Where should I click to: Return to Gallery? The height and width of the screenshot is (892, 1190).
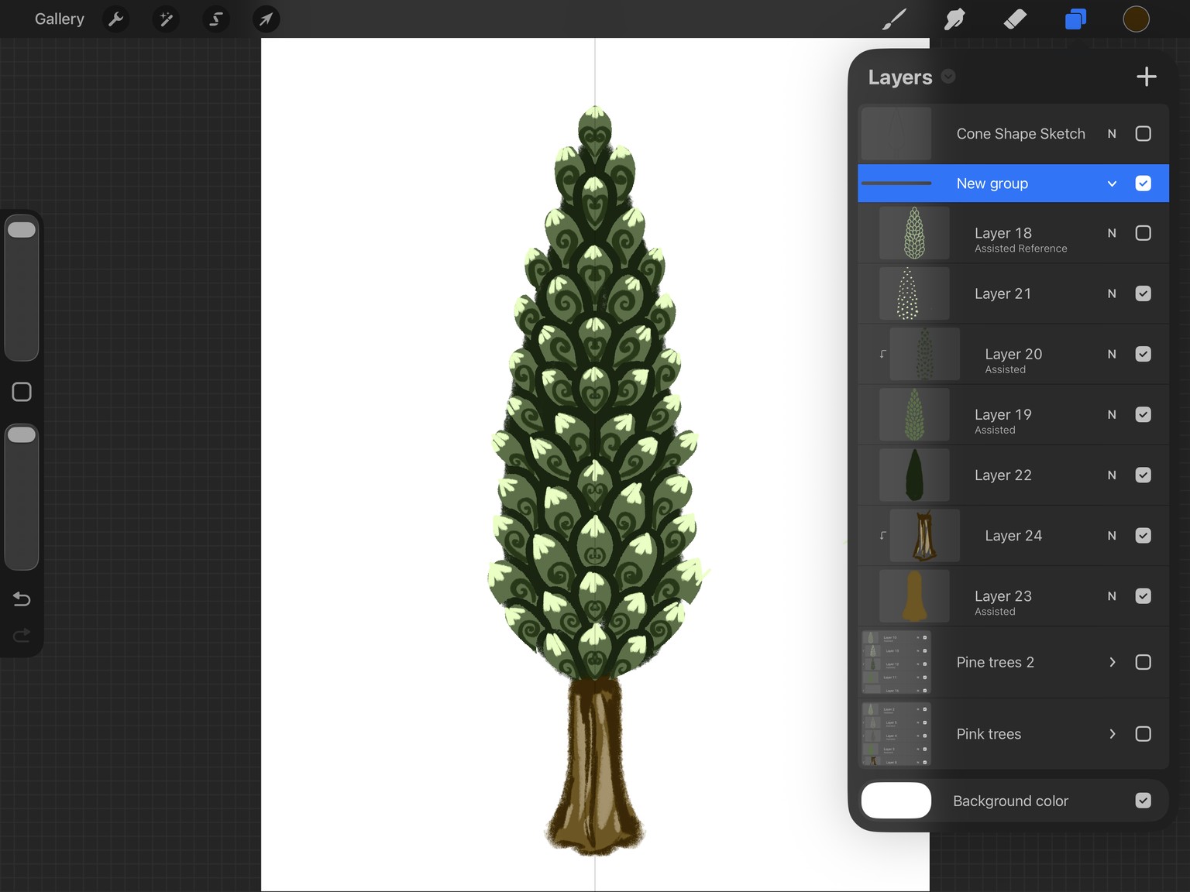pyautogui.click(x=60, y=19)
